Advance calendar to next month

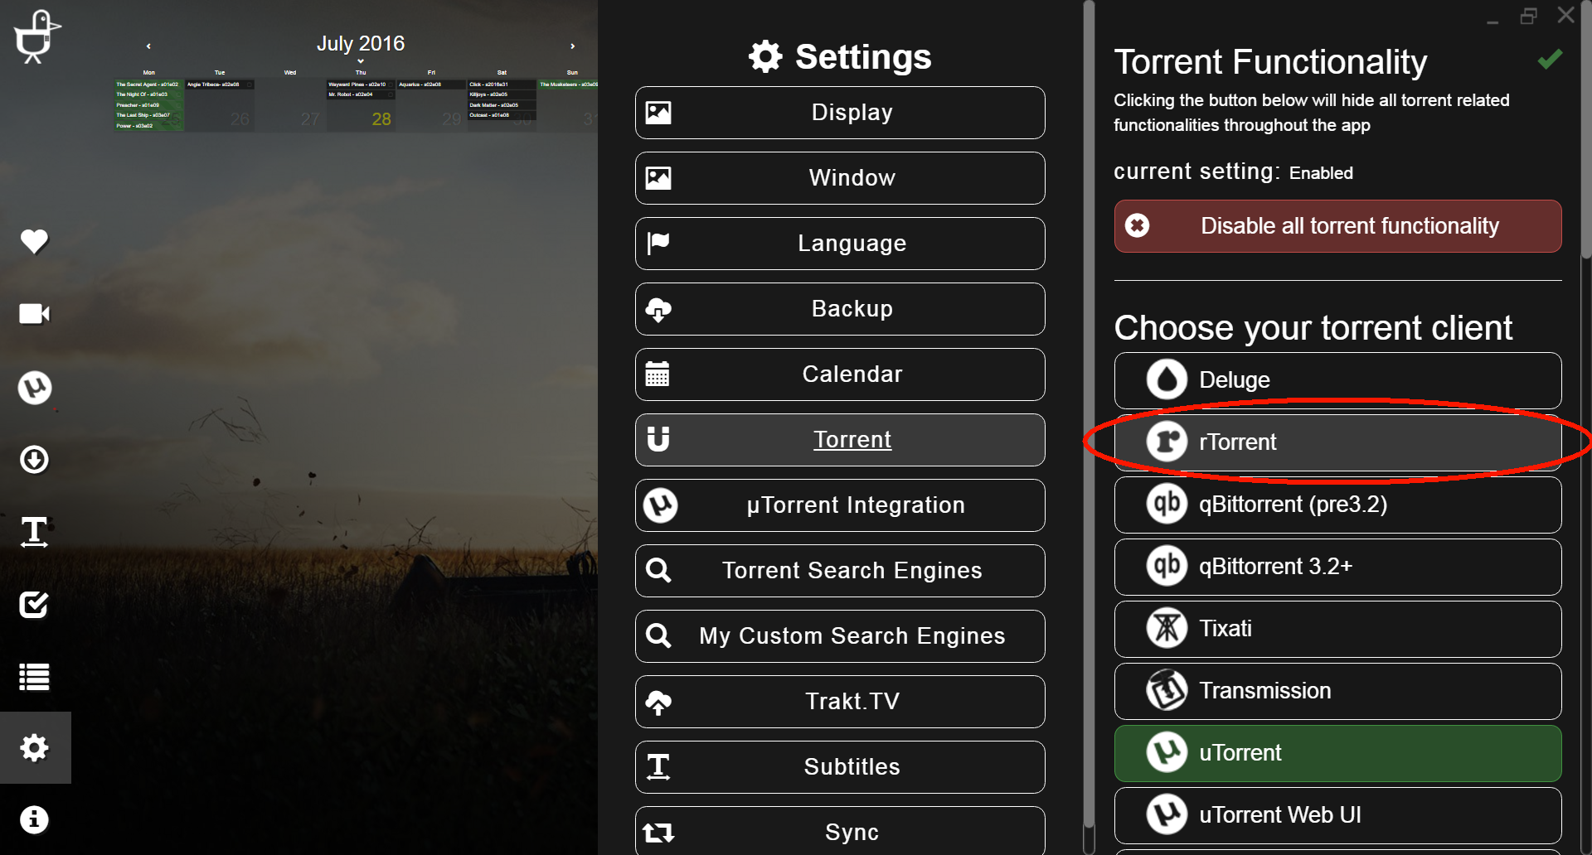pos(572,46)
